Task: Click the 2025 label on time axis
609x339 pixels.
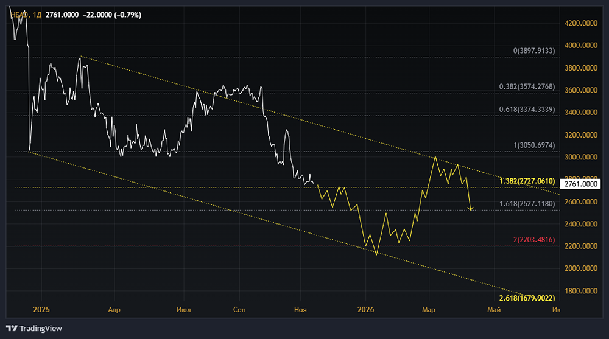Action: coord(41,310)
